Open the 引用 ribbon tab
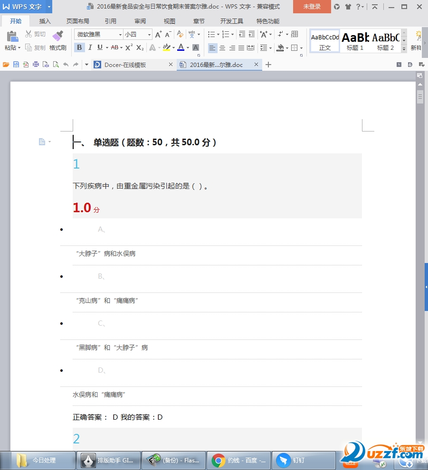This screenshot has width=428, height=470. (110, 21)
